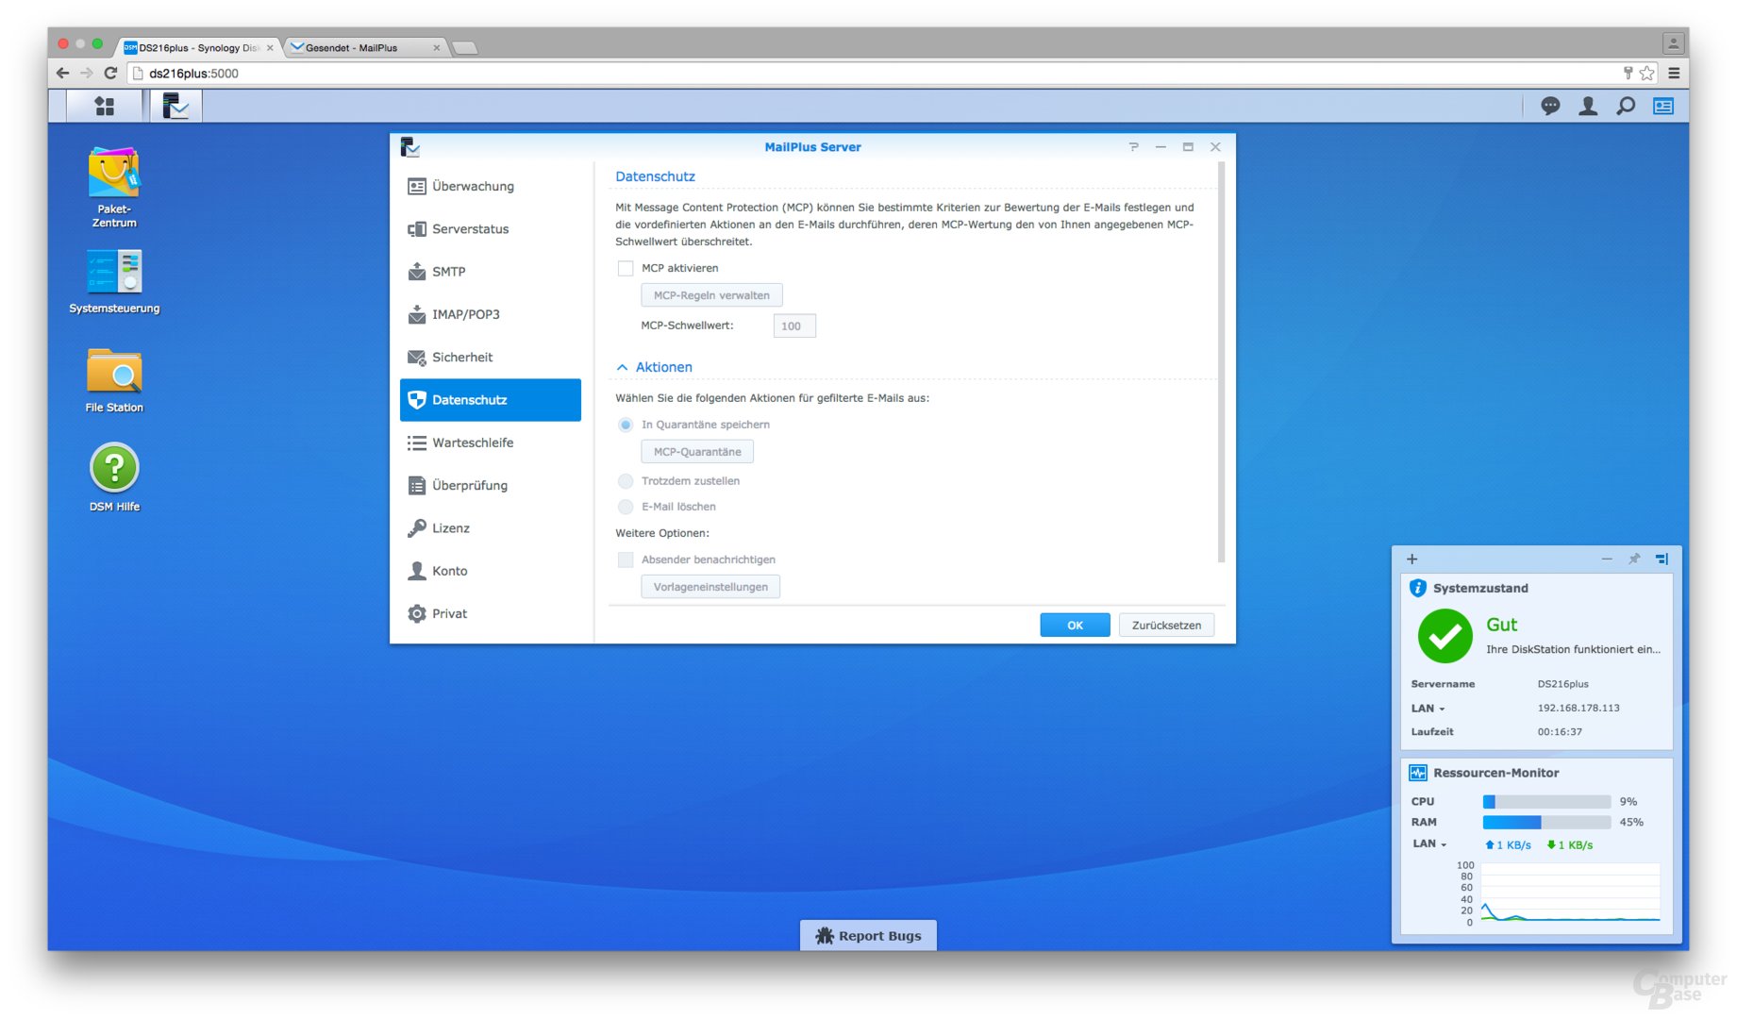Click Systemzustand info shield icon
This screenshot has width=1737, height=1019.
click(1418, 588)
